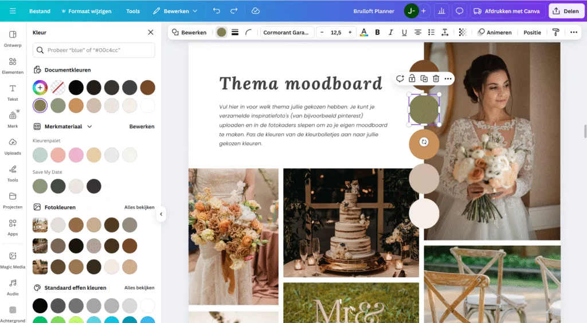
Task: Open the Cormorant Garamond font dropdown
Action: pyautogui.click(x=287, y=33)
